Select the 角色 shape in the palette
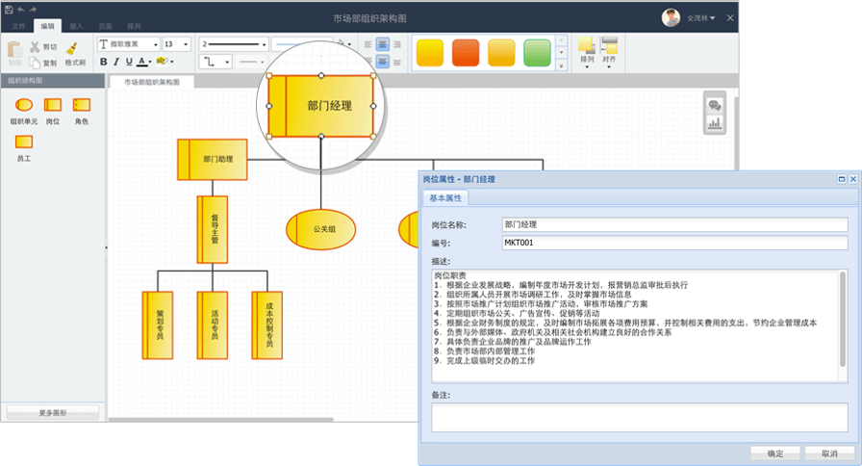This screenshot has height=466, width=862. click(x=82, y=105)
